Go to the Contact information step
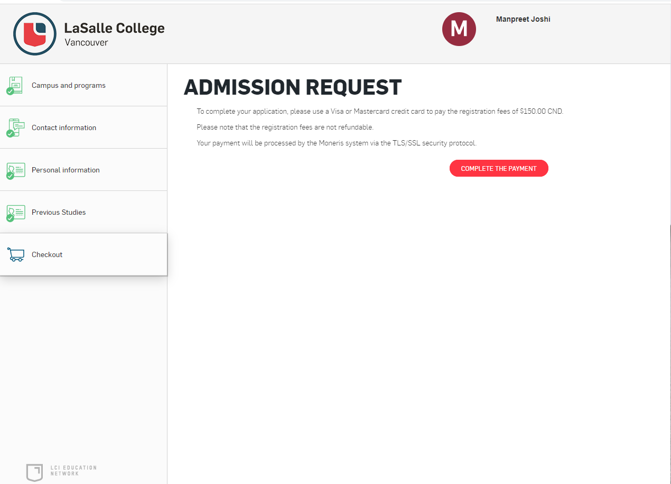Viewport: 671px width, 484px height. click(x=83, y=127)
